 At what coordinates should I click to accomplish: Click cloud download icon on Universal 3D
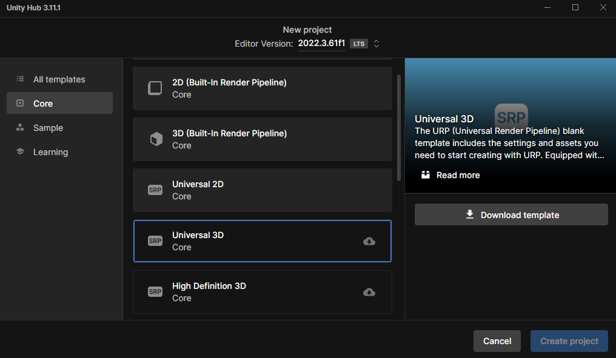(369, 242)
